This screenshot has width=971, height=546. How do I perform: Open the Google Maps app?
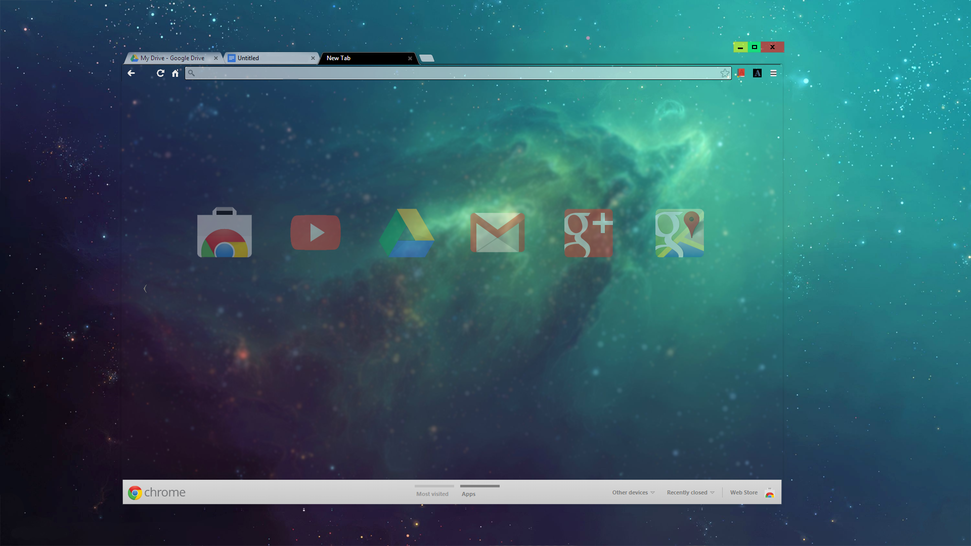point(680,233)
